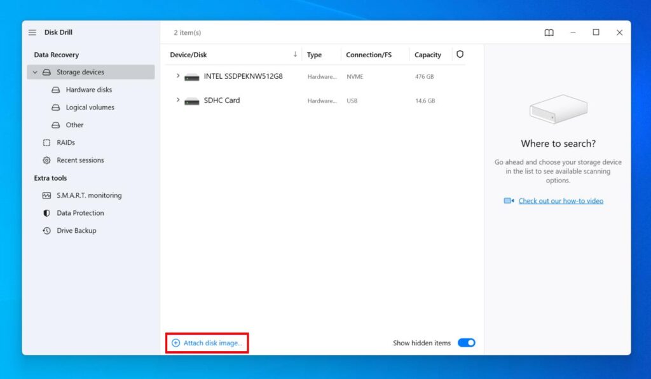The height and width of the screenshot is (379, 651).
Task: Open the Attach disk image link
Action: (x=208, y=342)
